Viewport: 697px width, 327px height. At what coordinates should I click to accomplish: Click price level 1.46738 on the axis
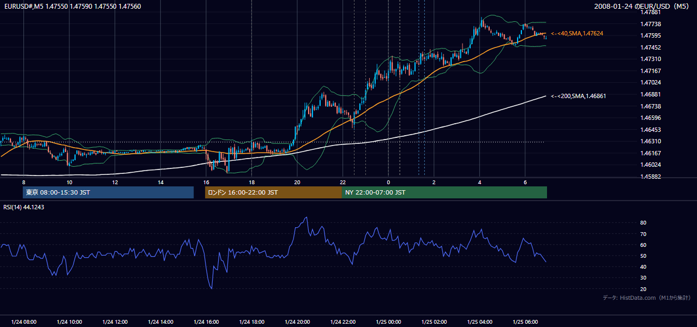(x=651, y=106)
